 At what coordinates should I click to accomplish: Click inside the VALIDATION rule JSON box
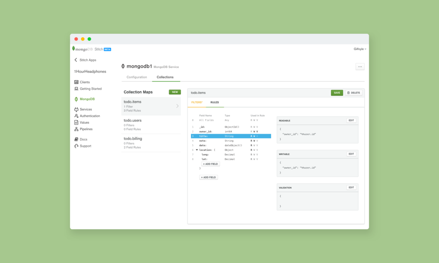[x=318, y=201]
